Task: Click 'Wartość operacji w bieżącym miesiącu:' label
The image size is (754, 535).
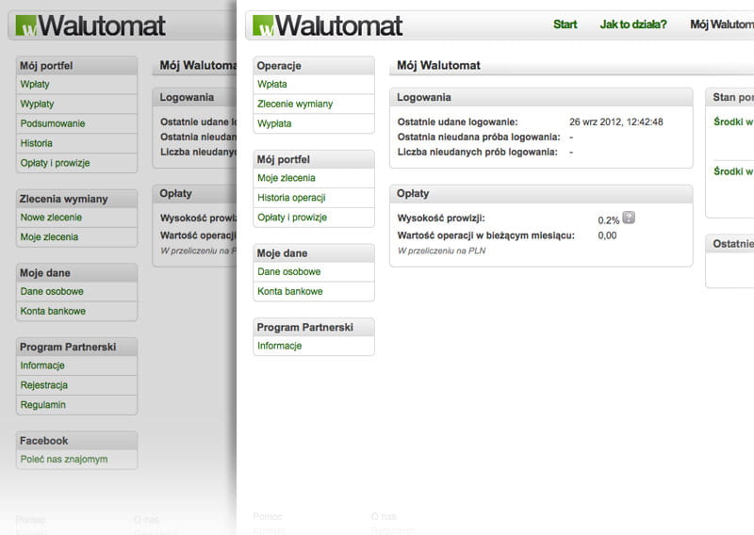Action: [x=485, y=235]
